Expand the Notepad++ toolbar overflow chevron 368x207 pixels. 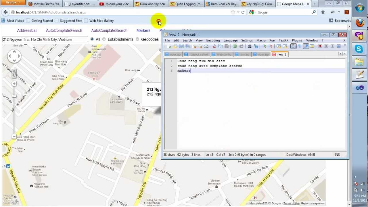[345, 45]
